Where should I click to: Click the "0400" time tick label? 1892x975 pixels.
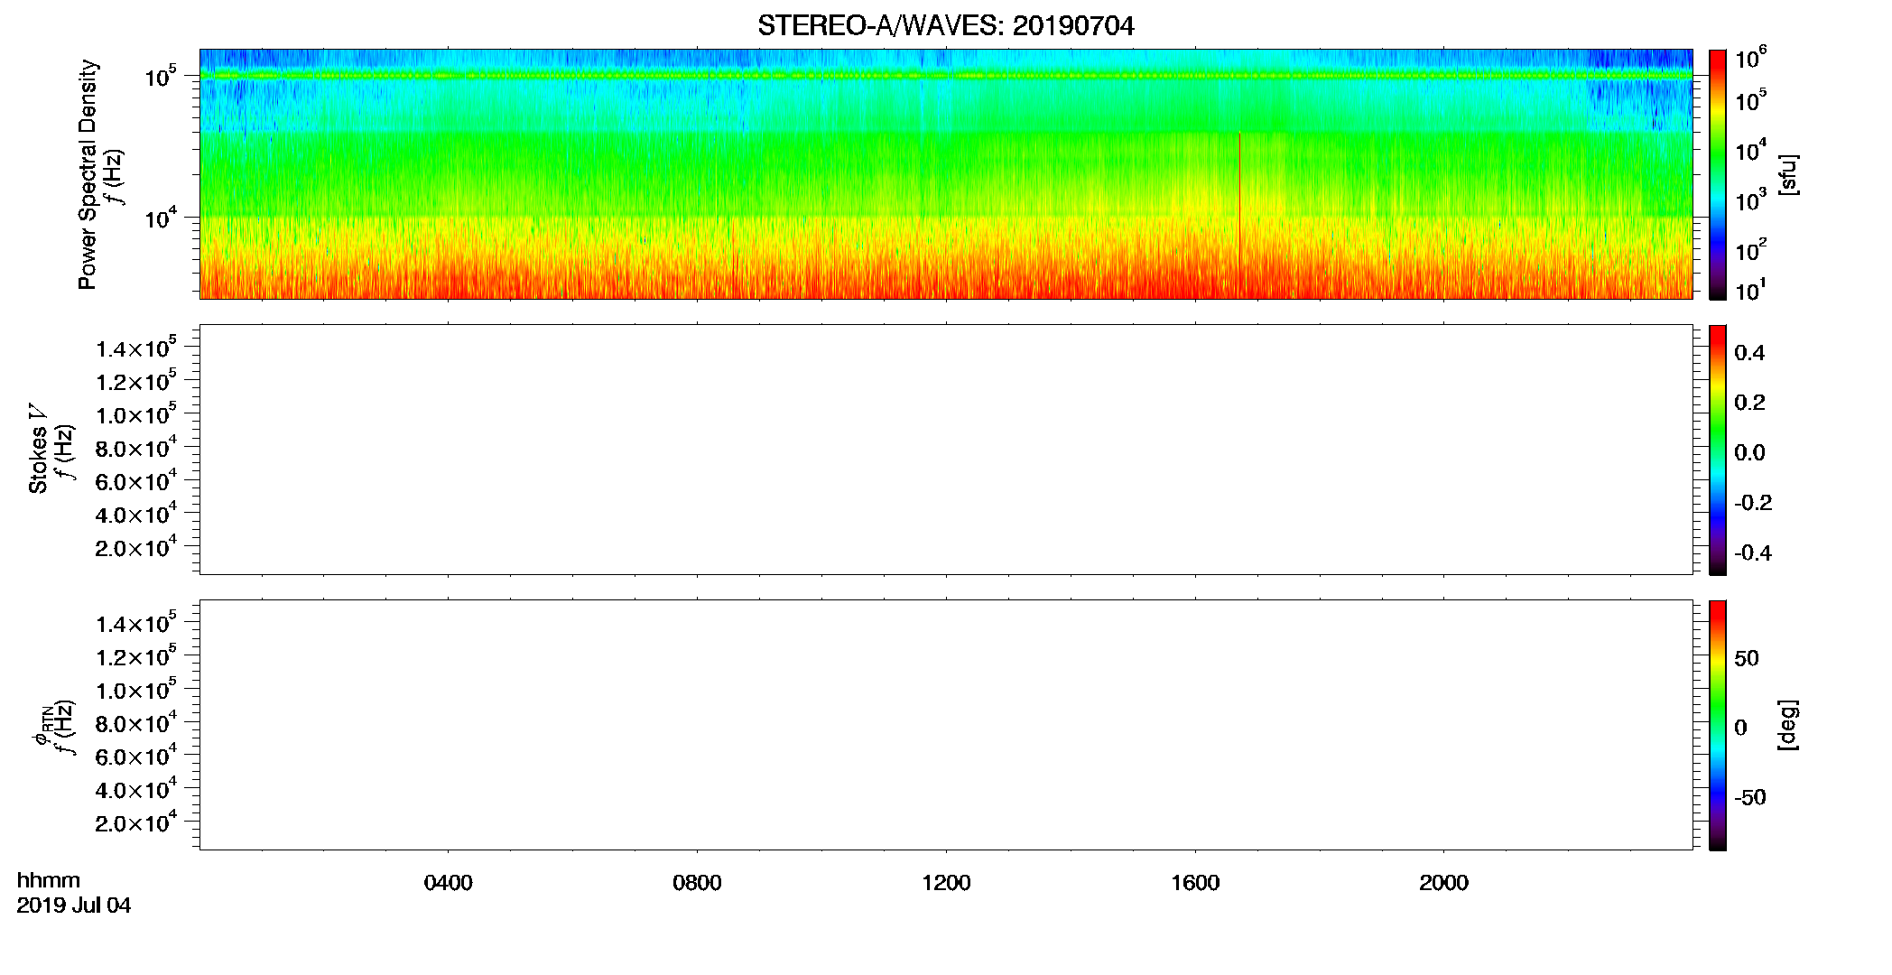click(x=449, y=883)
